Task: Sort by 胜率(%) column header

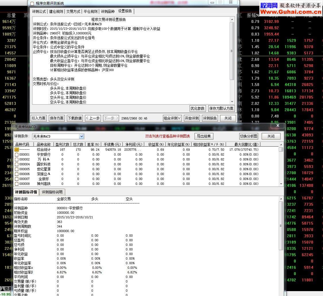Action: pos(93,144)
